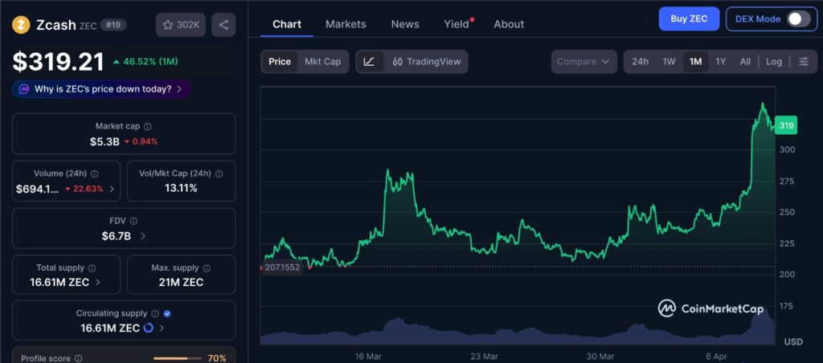Click the Total supply info icon
Viewport: 823px width, 363px height.
pos(92,268)
